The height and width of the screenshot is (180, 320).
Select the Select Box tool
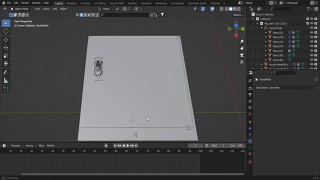click(6, 23)
